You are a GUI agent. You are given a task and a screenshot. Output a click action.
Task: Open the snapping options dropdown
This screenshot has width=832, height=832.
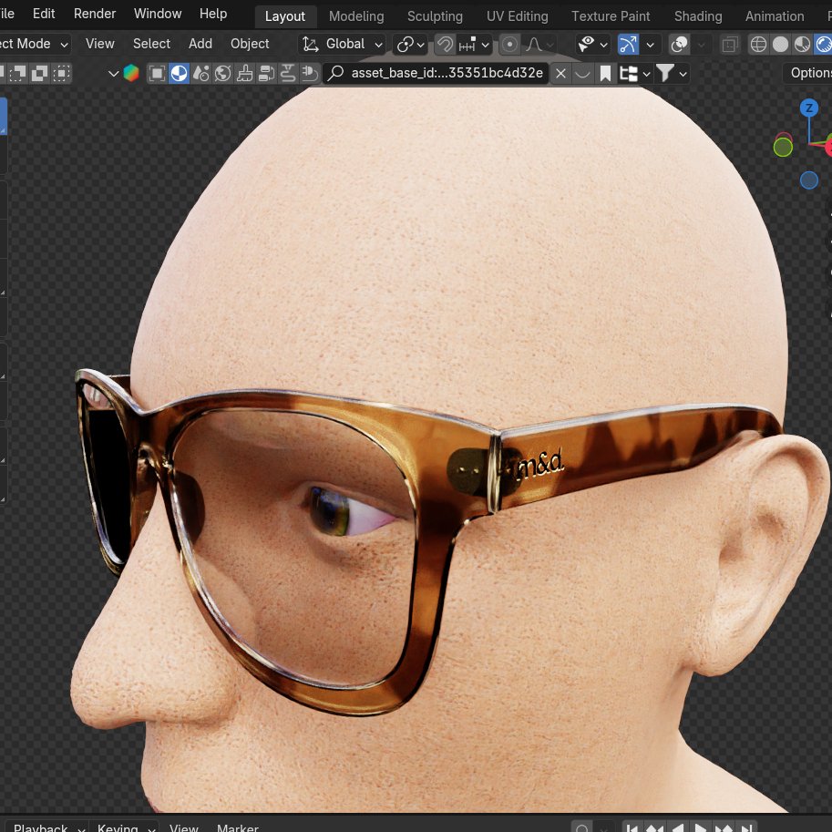click(x=474, y=45)
